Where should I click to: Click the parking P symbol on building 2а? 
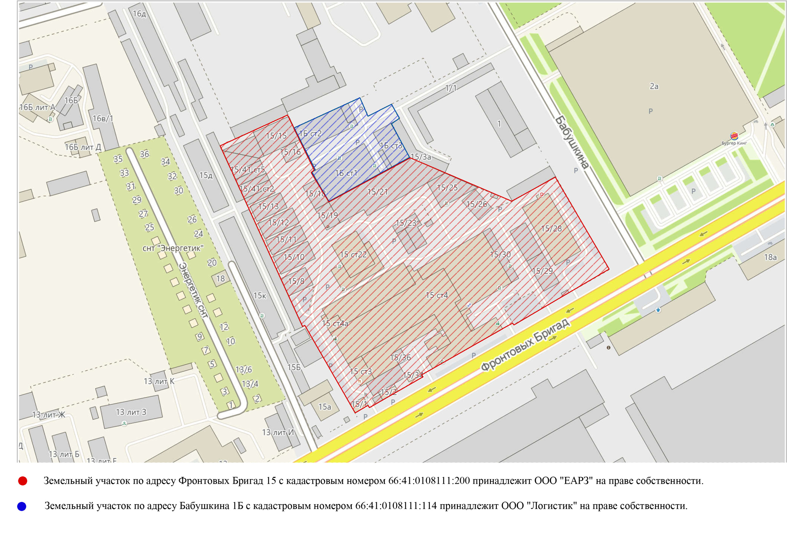coord(650,111)
